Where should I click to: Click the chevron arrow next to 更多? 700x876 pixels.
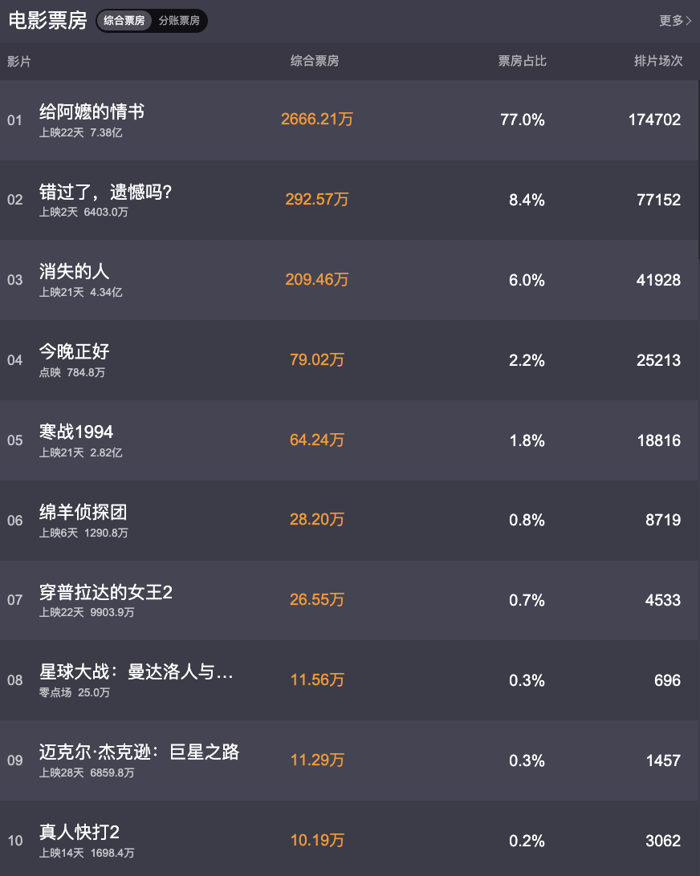tap(689, 21)
